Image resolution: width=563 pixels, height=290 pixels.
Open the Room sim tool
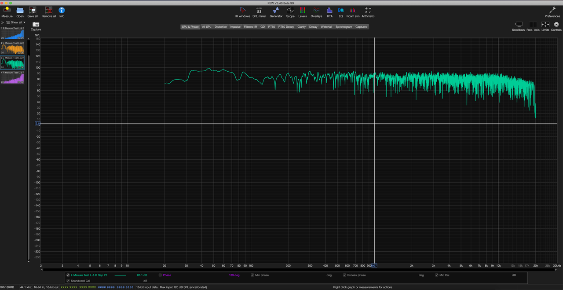pos(353,12)
